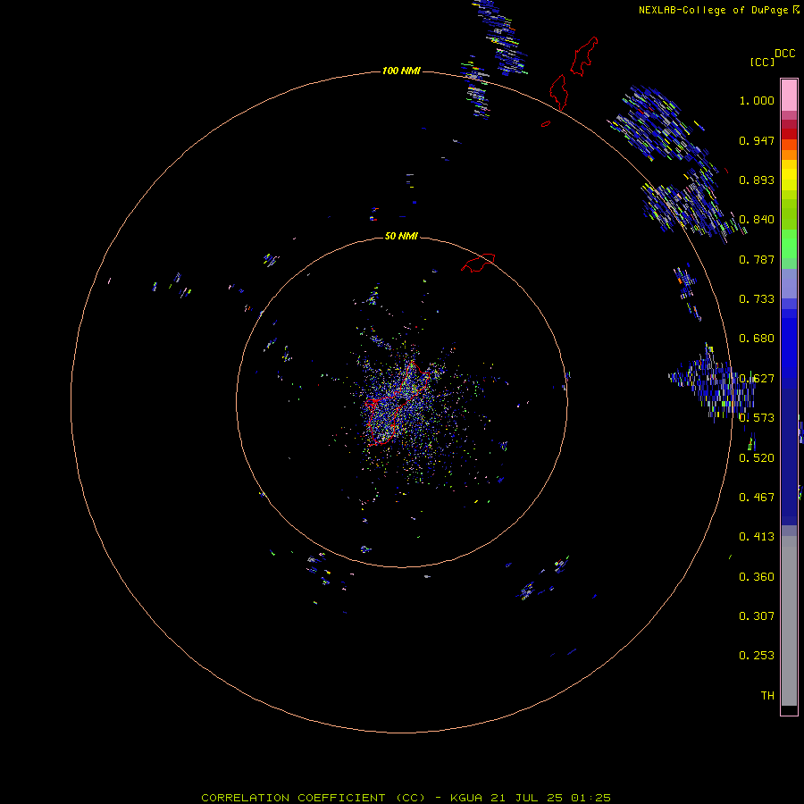The width and height of the screenshot is (804, 804).
Task: Click the [CC] legend unit label
Action: point(763,62)
